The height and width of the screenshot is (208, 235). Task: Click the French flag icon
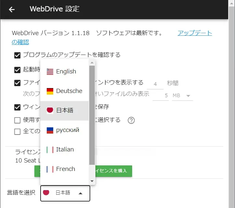(x=50, y=169)
